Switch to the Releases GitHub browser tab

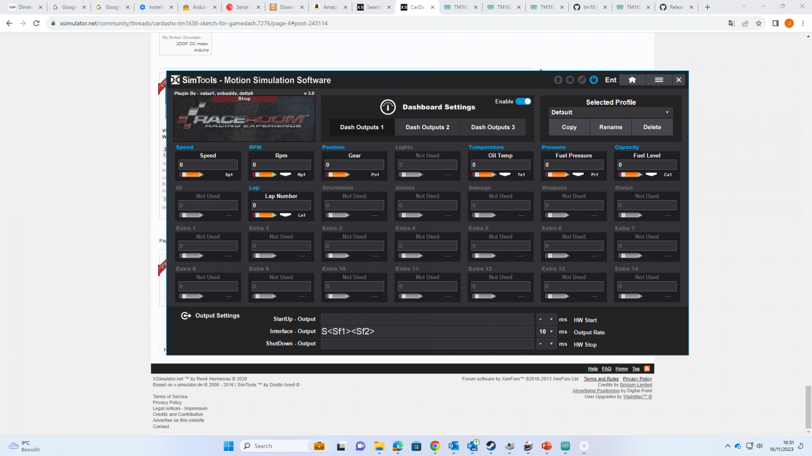click(676, 7)
